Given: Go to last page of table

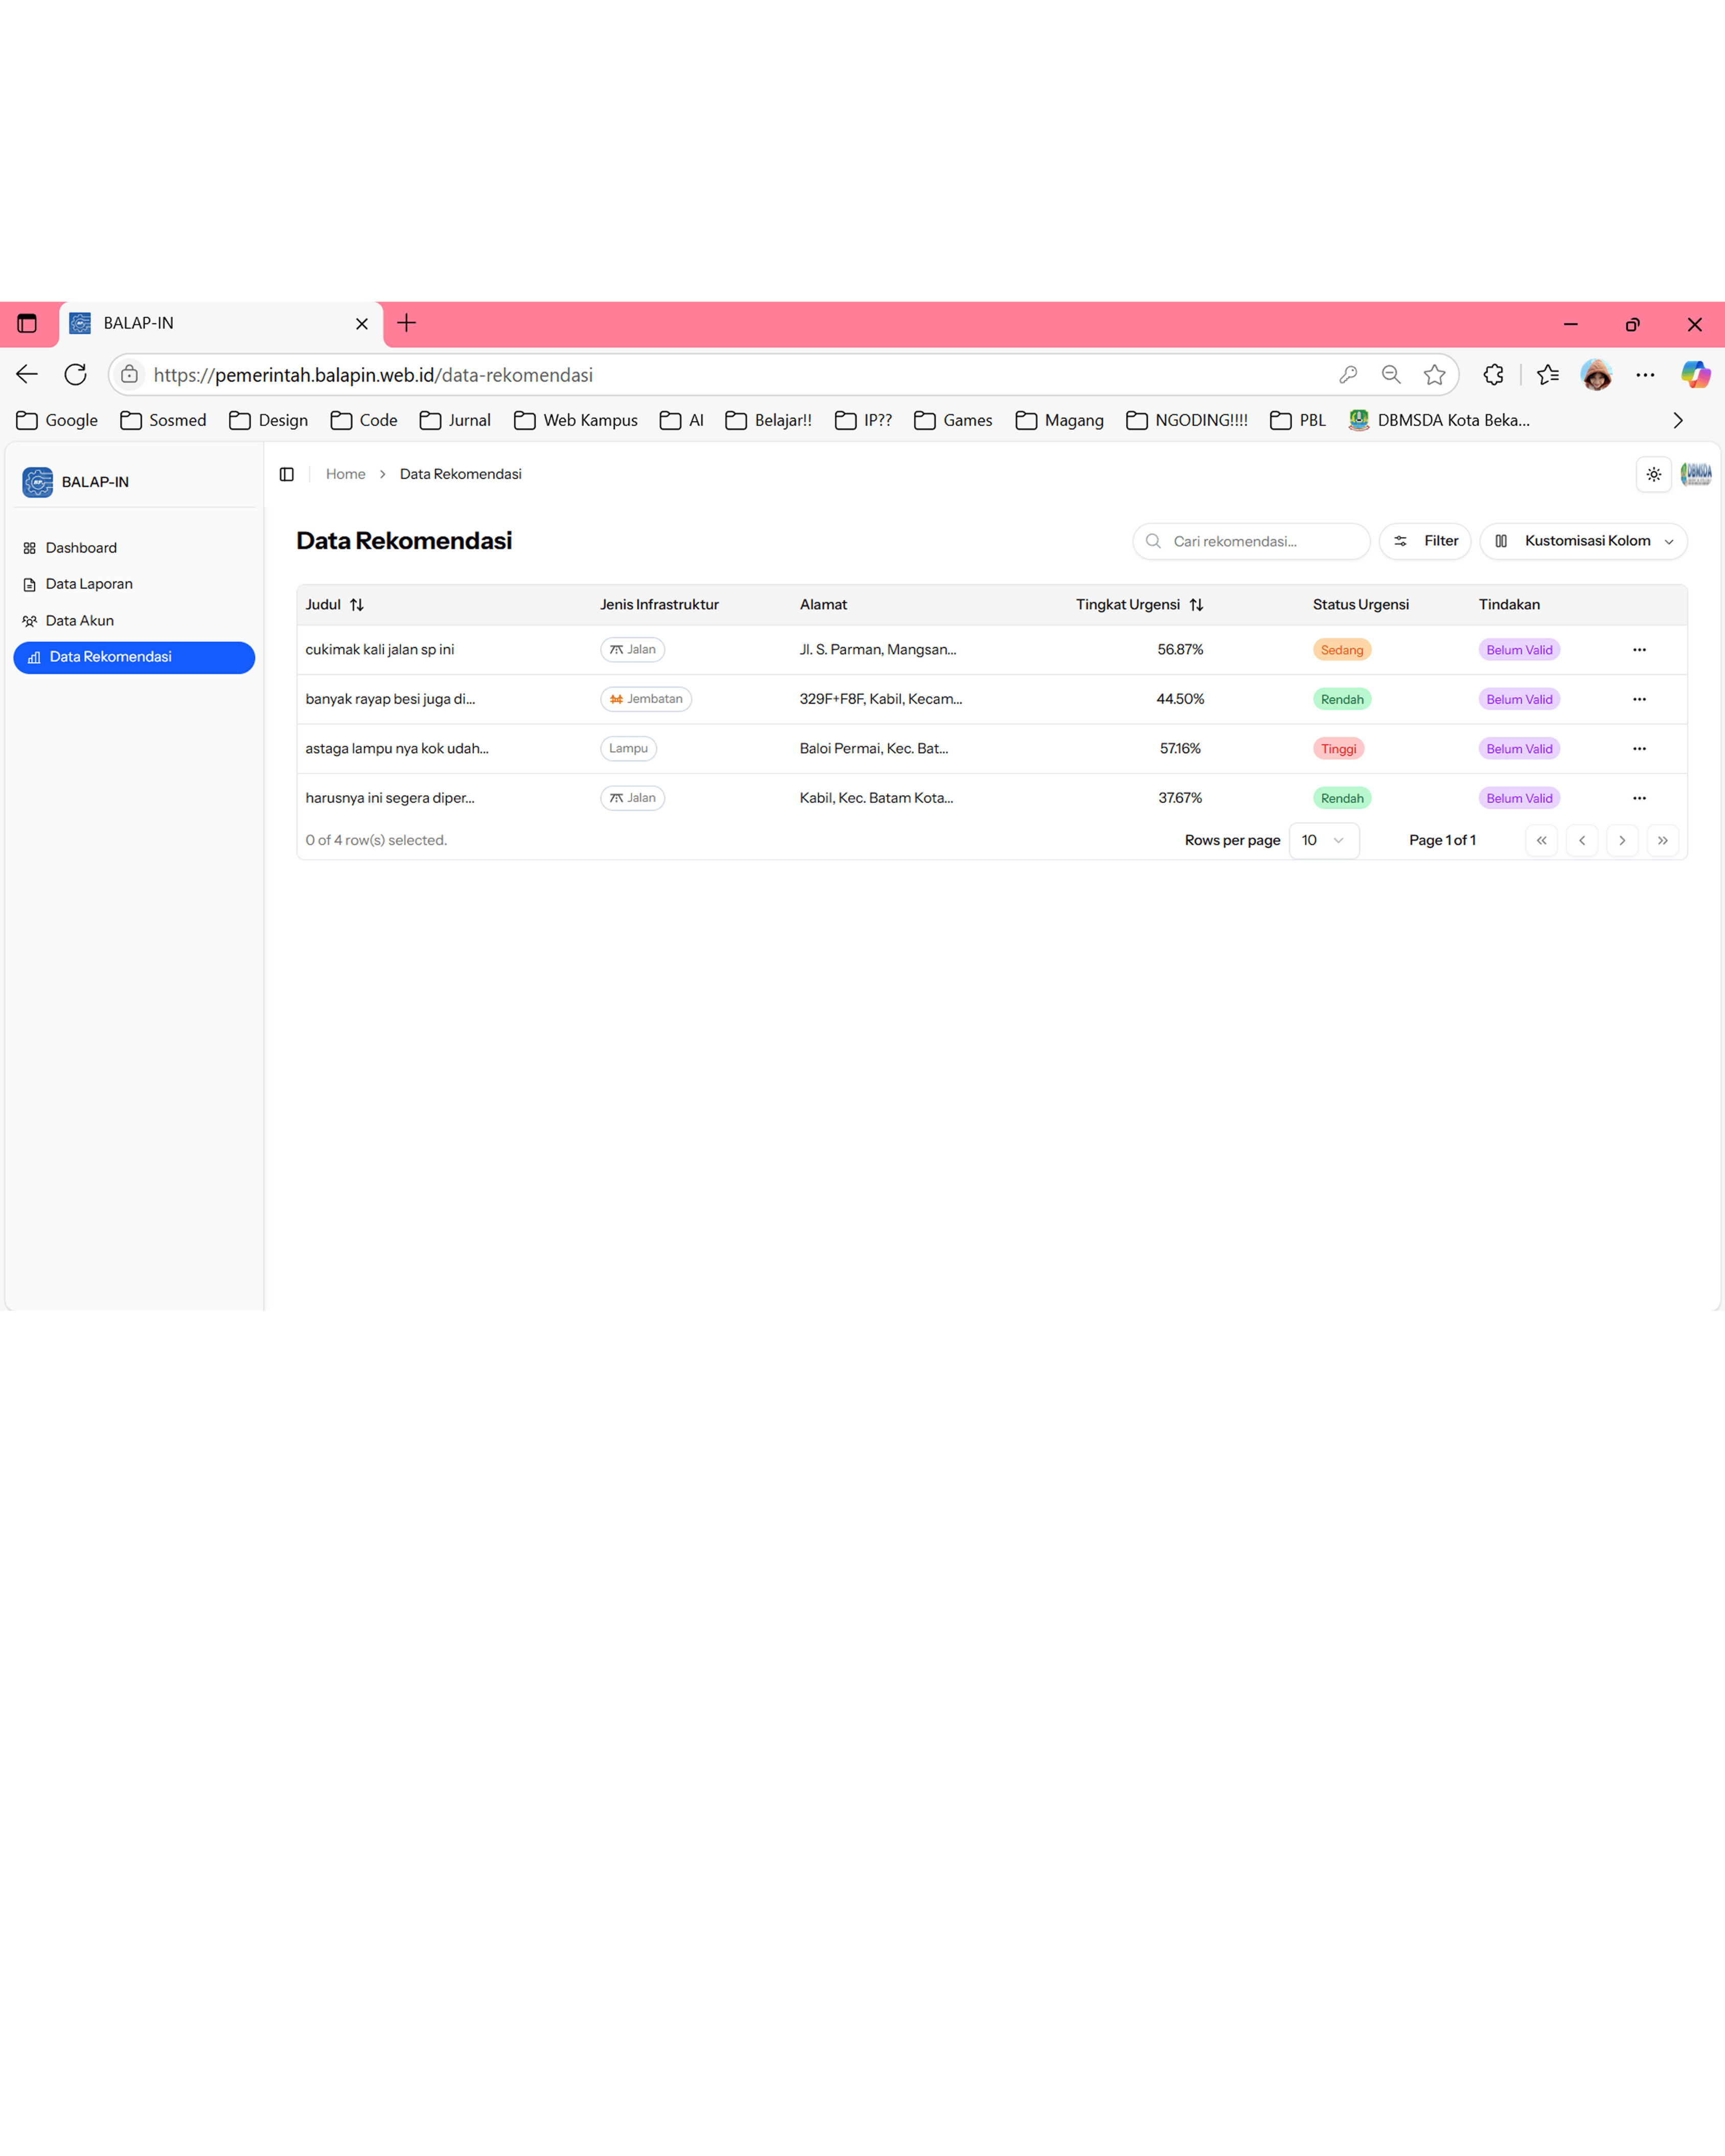Looking at the screenshot, I should point(1663,841).
